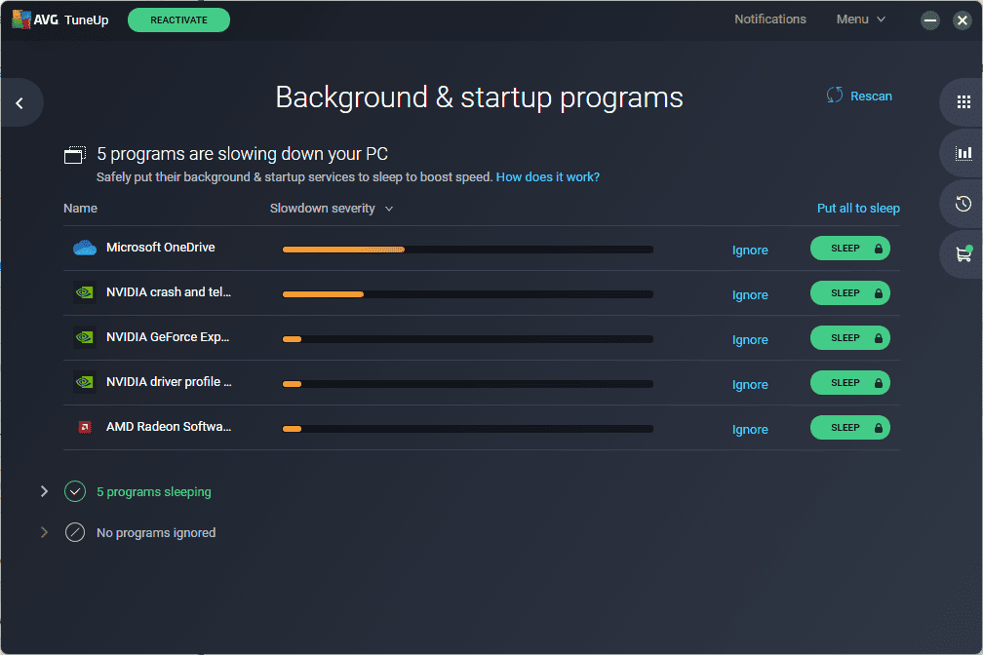
Task: Click the Name column header
Action: [80, 208]
